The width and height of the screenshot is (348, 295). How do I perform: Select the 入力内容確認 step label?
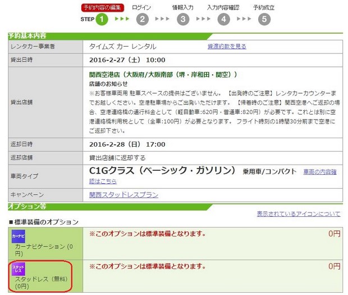pos(223,7)
